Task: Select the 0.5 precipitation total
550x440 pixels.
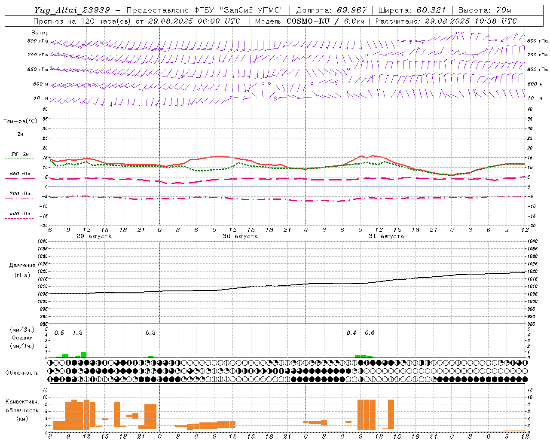Action: coord(59,333)
